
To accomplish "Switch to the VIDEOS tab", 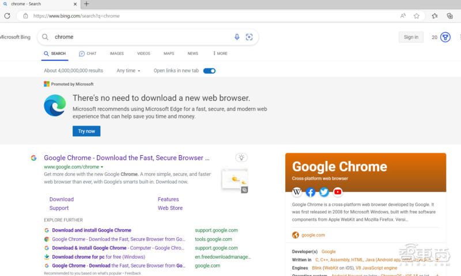I will coord(143,53).
